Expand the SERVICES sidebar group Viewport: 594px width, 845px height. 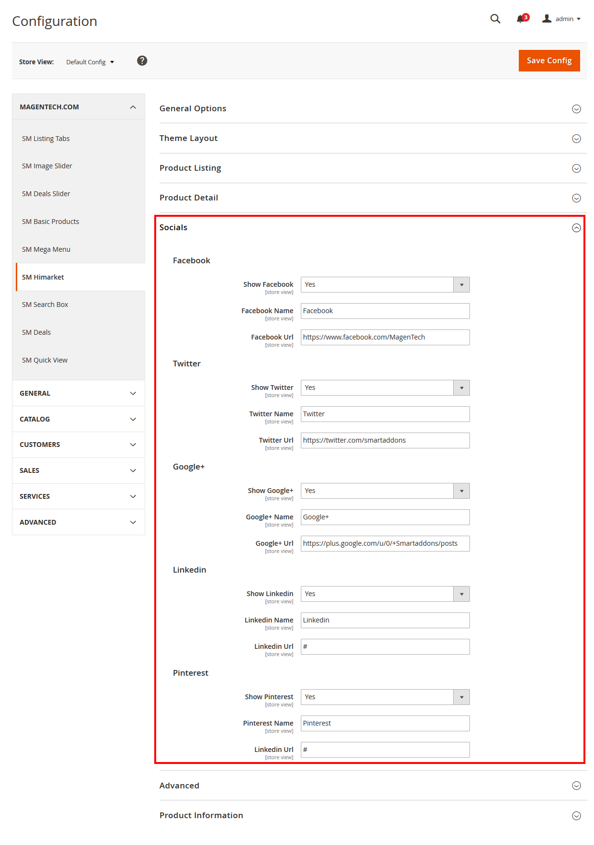(79, 496)
